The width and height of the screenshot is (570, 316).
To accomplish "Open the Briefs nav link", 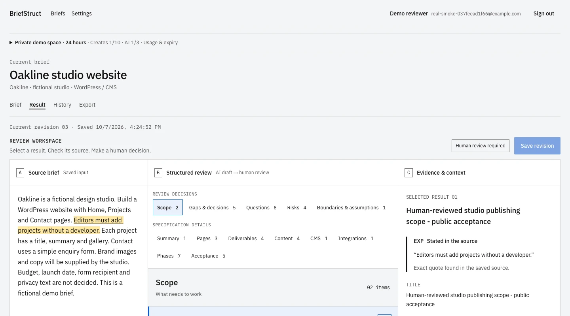I will [58, 13].
